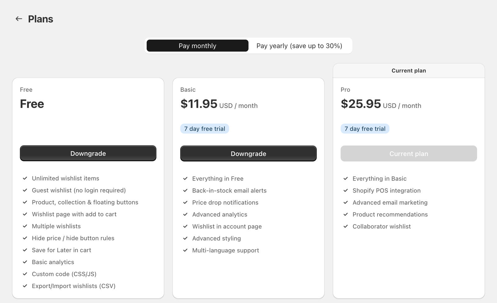Click the checkmark beside Custom code (CSS/JS)
The width and height of the screenshot is (497, 303).
click(25, 274)
